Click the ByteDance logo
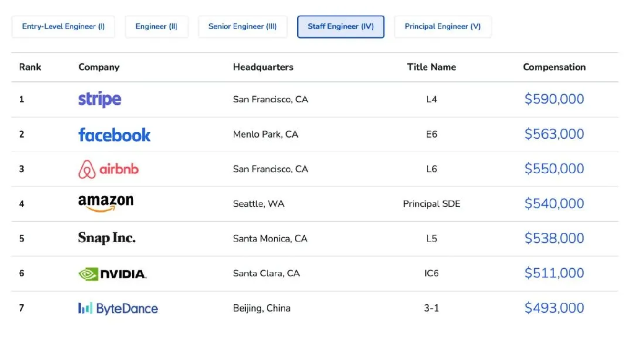Viewport: 631px width, 345px height. tap(118, 308)
